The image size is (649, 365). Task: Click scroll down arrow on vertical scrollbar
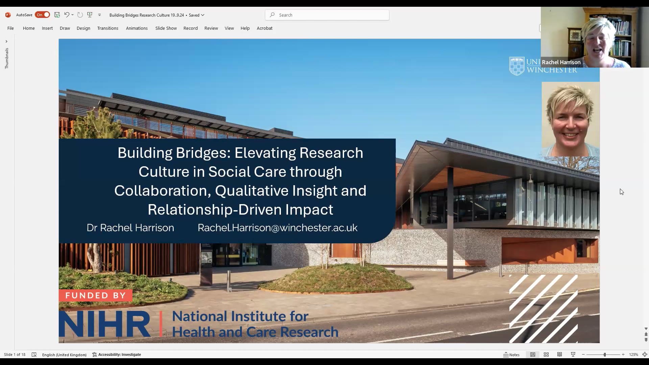point(646,329)
